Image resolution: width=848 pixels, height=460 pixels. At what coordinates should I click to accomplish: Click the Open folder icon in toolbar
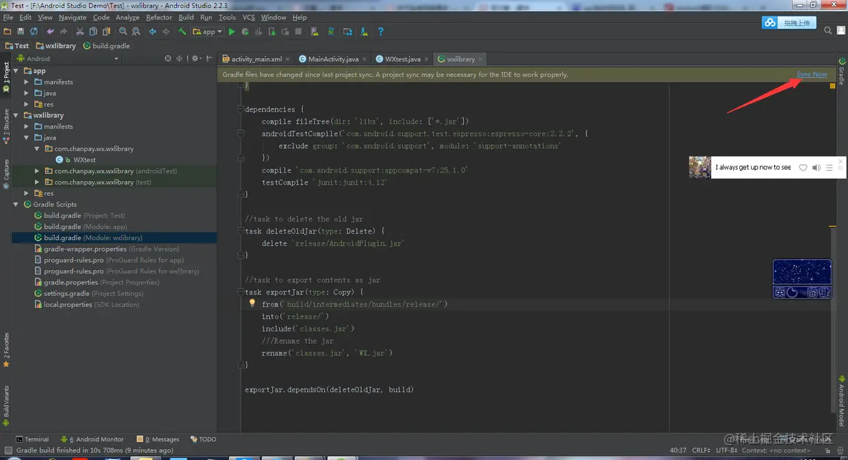point(8,31)
